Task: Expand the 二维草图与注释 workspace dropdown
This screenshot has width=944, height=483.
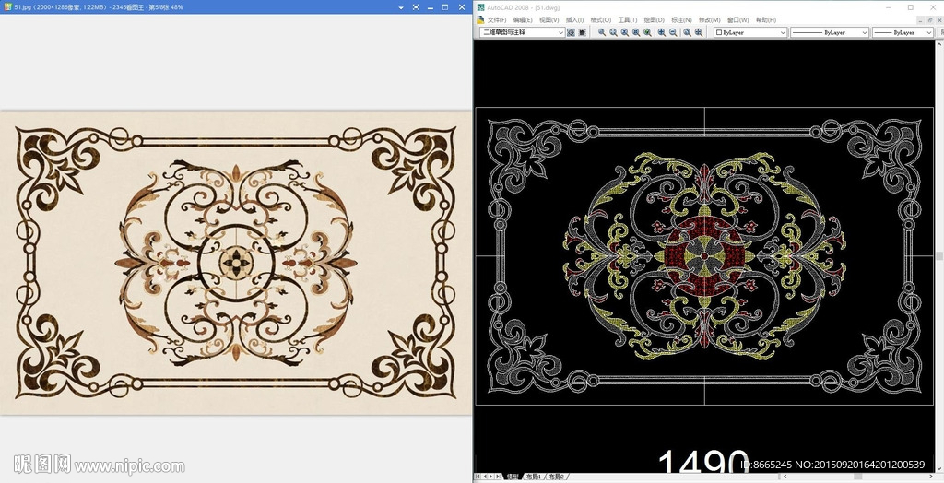Action: pos(560,32)
